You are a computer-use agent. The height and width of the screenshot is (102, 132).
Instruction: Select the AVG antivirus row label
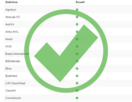[8, 46]
